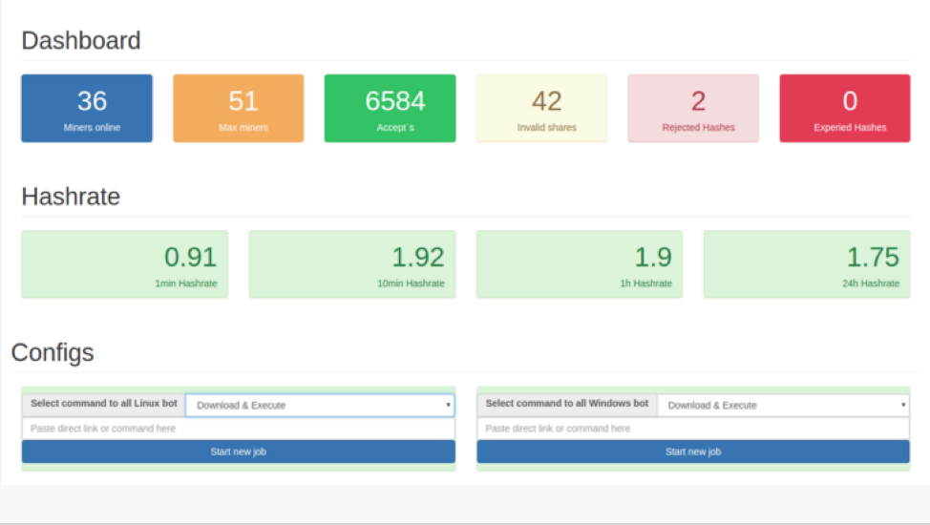Screen dimensions: 930x525
Task: Click the Max miners card showing 51
Action: [239, 108]
